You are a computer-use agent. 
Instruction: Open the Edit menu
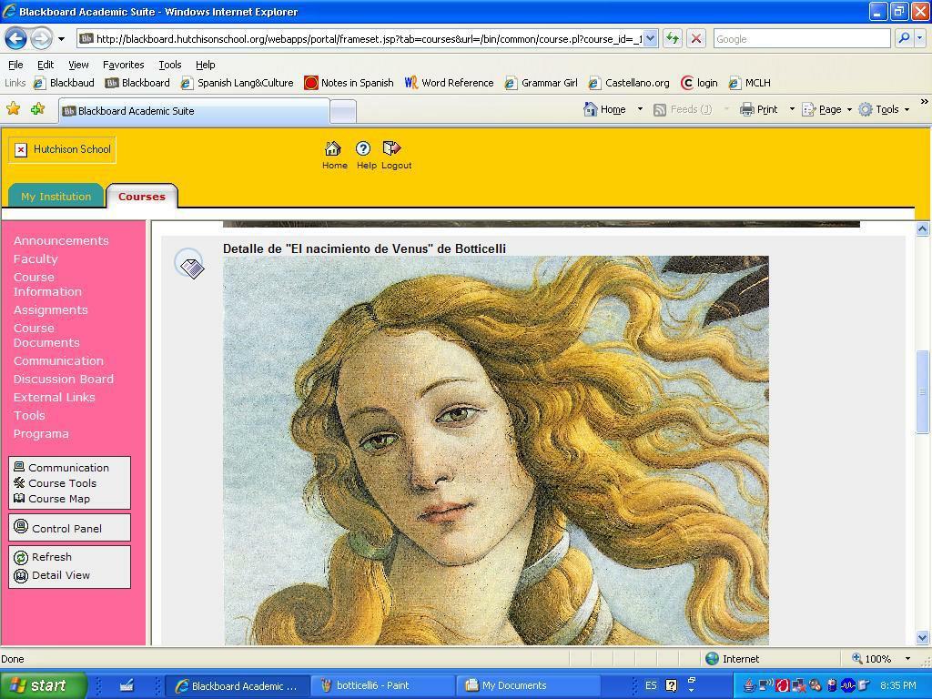[x=46, y=65]
